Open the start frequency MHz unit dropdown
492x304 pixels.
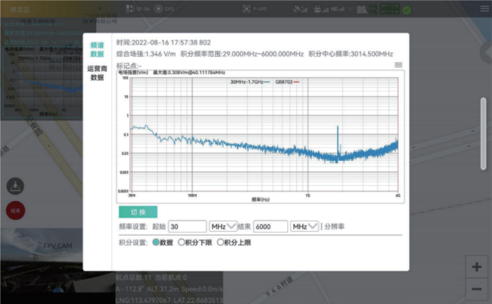pyautogui.click(x=223, y=227)
